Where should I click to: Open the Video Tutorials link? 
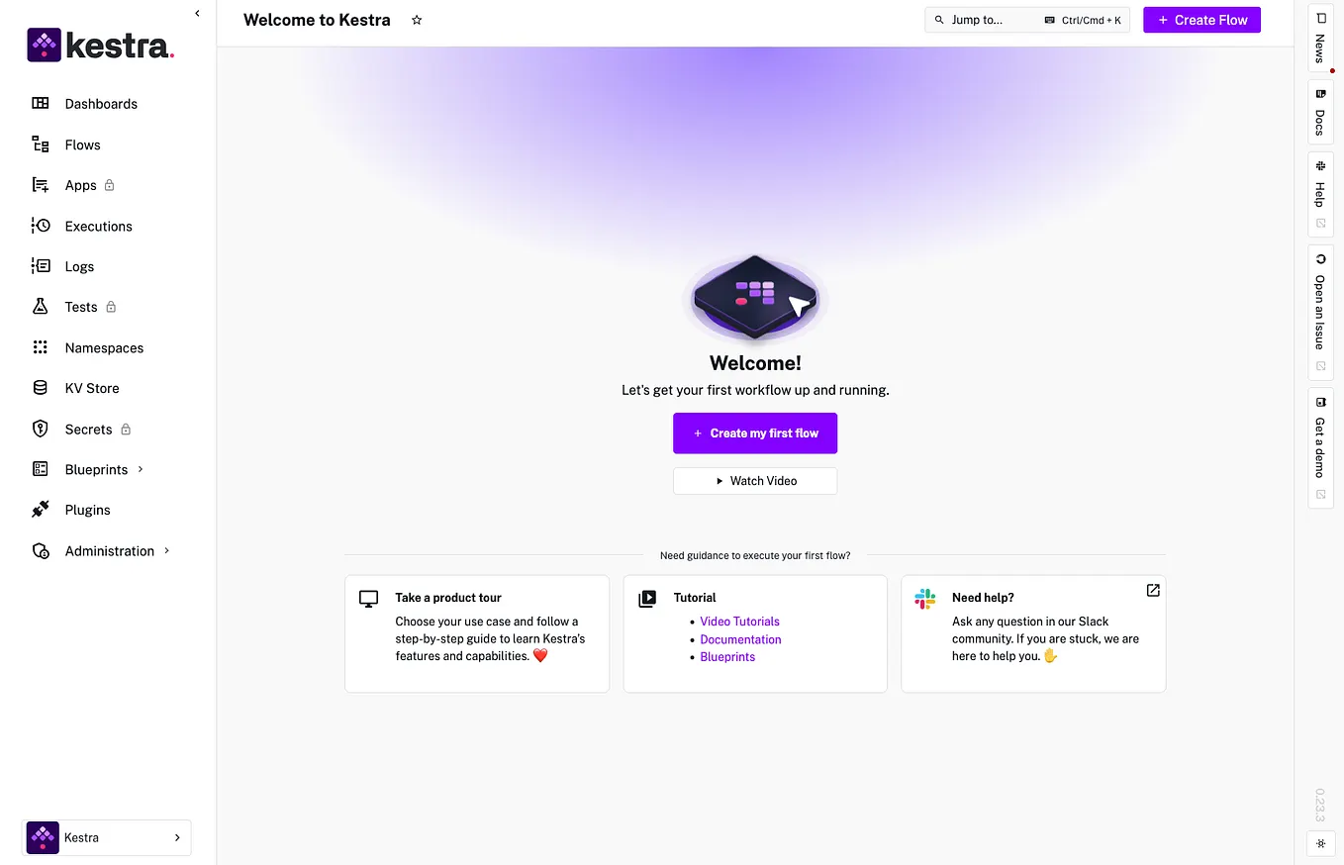point(739,622)
